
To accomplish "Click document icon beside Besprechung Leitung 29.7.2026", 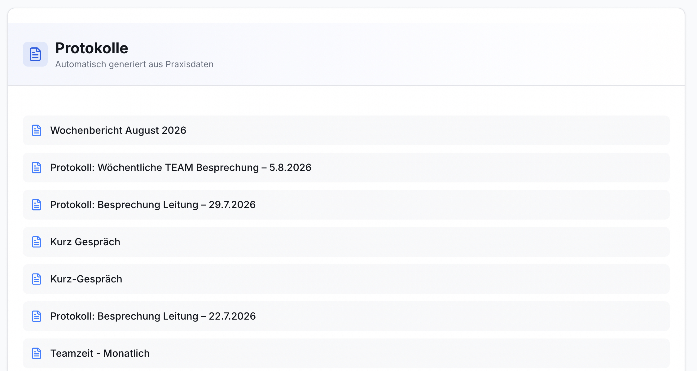I will 37,205.
